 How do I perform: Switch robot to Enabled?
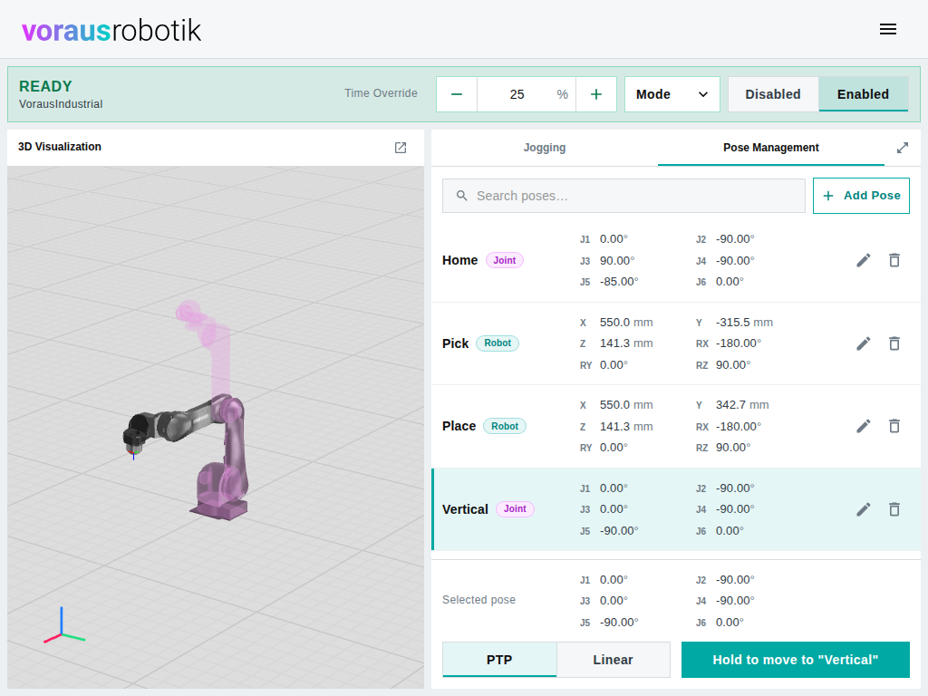click(x=863, y=94)
